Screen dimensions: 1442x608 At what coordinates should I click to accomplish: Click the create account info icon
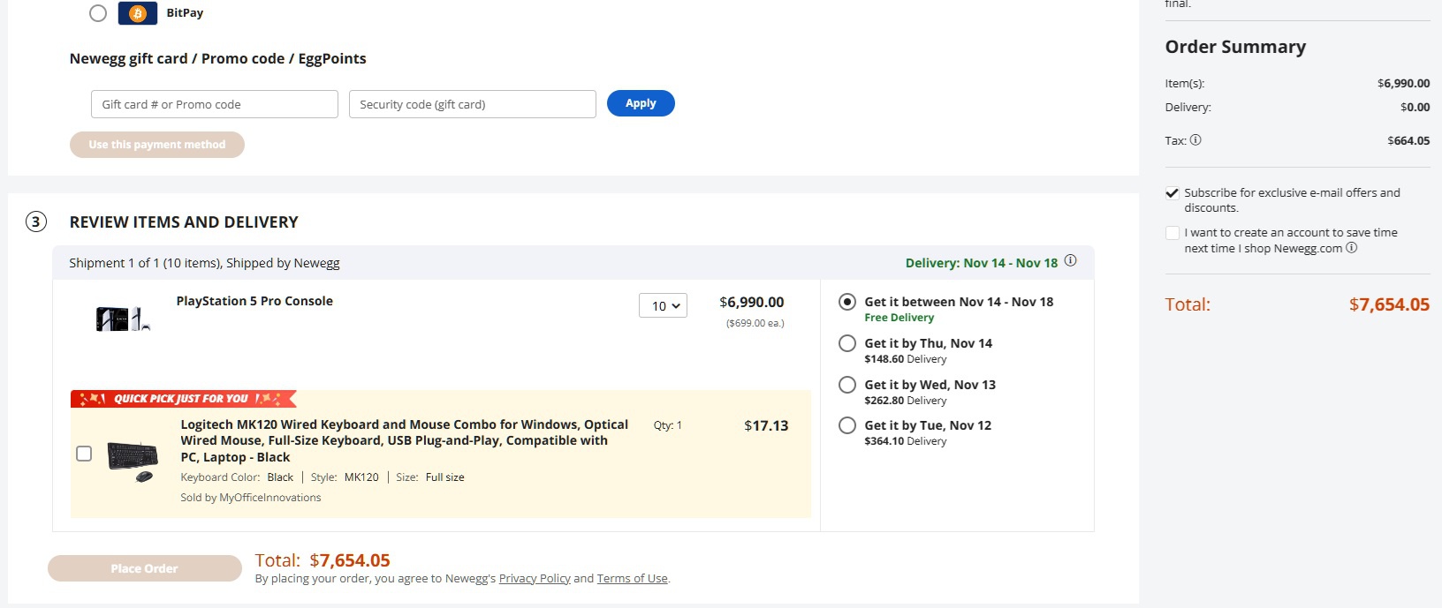coord(1351,247)
